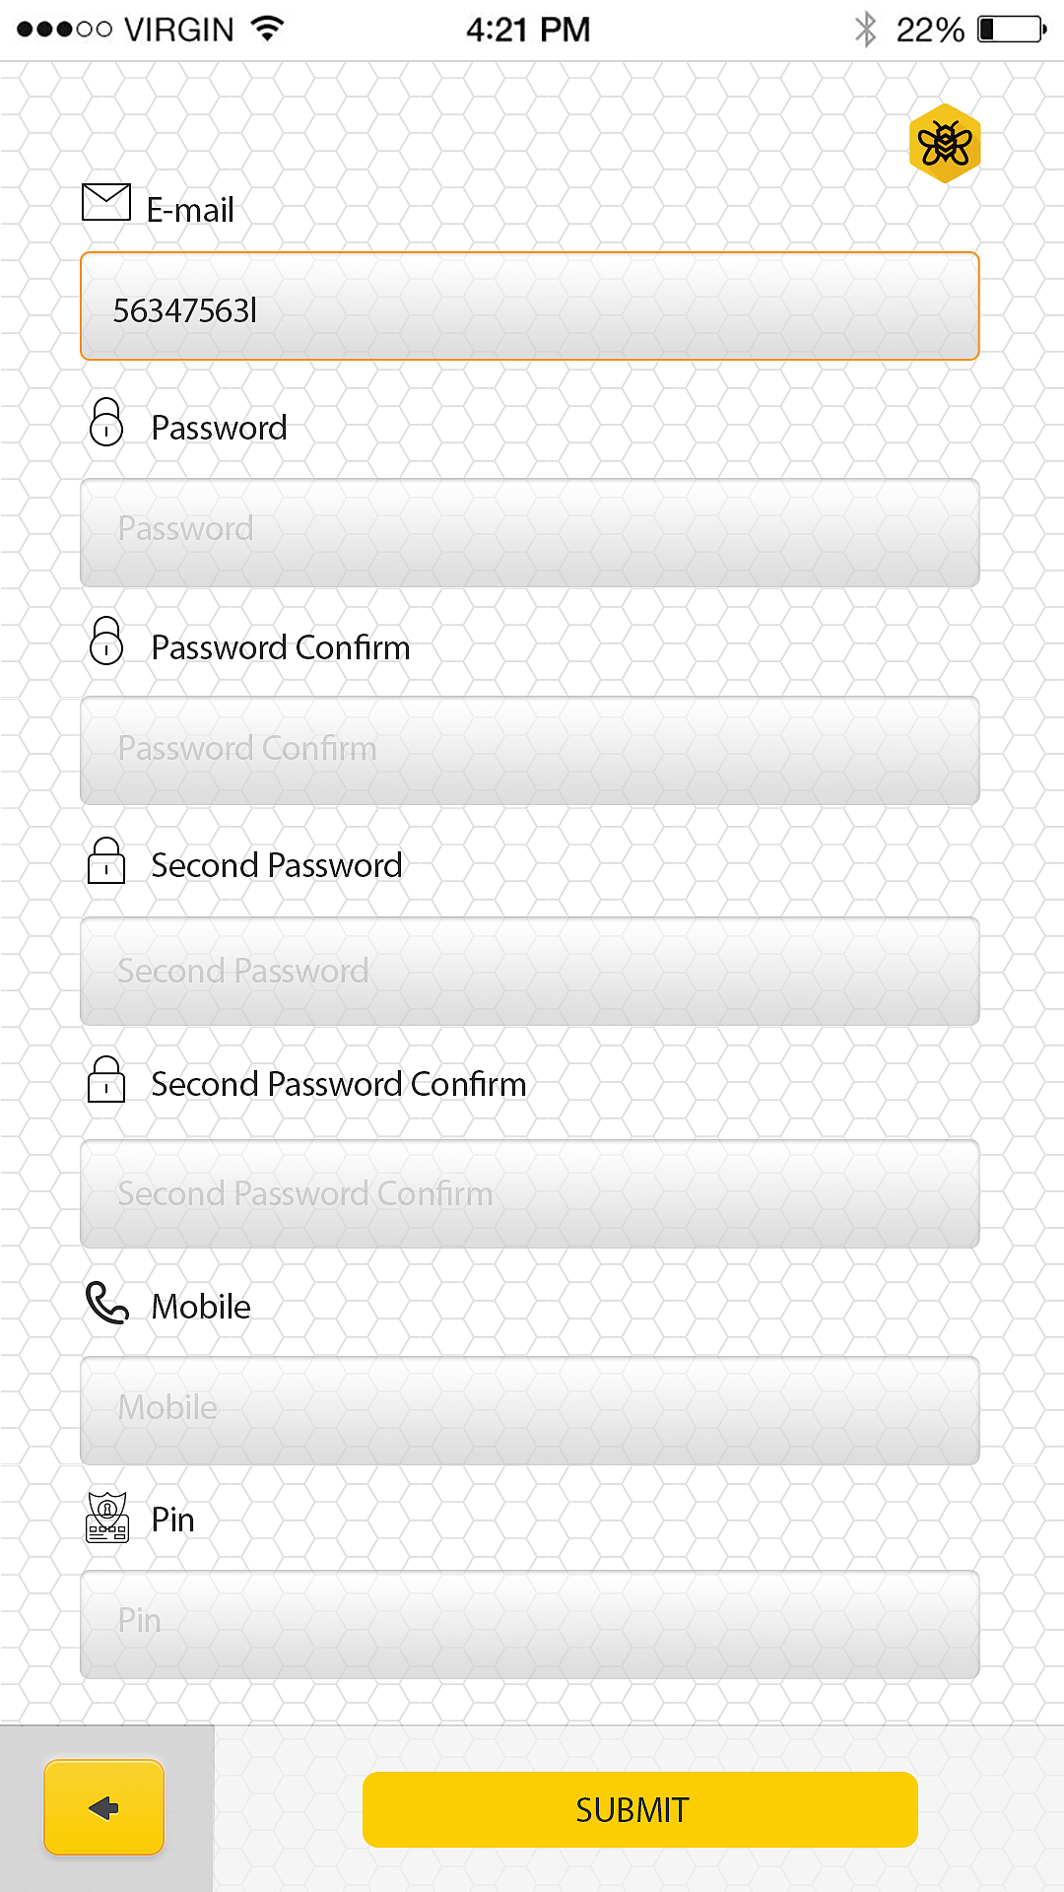The width and height of the screenshot is (1064, 1892).
Task: Focus the E-mail field containing 56347563
Action: click(x=530, y=306)
